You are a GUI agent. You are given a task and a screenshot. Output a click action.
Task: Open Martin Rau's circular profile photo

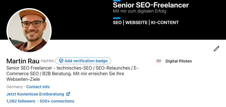(x=29, y=30)
